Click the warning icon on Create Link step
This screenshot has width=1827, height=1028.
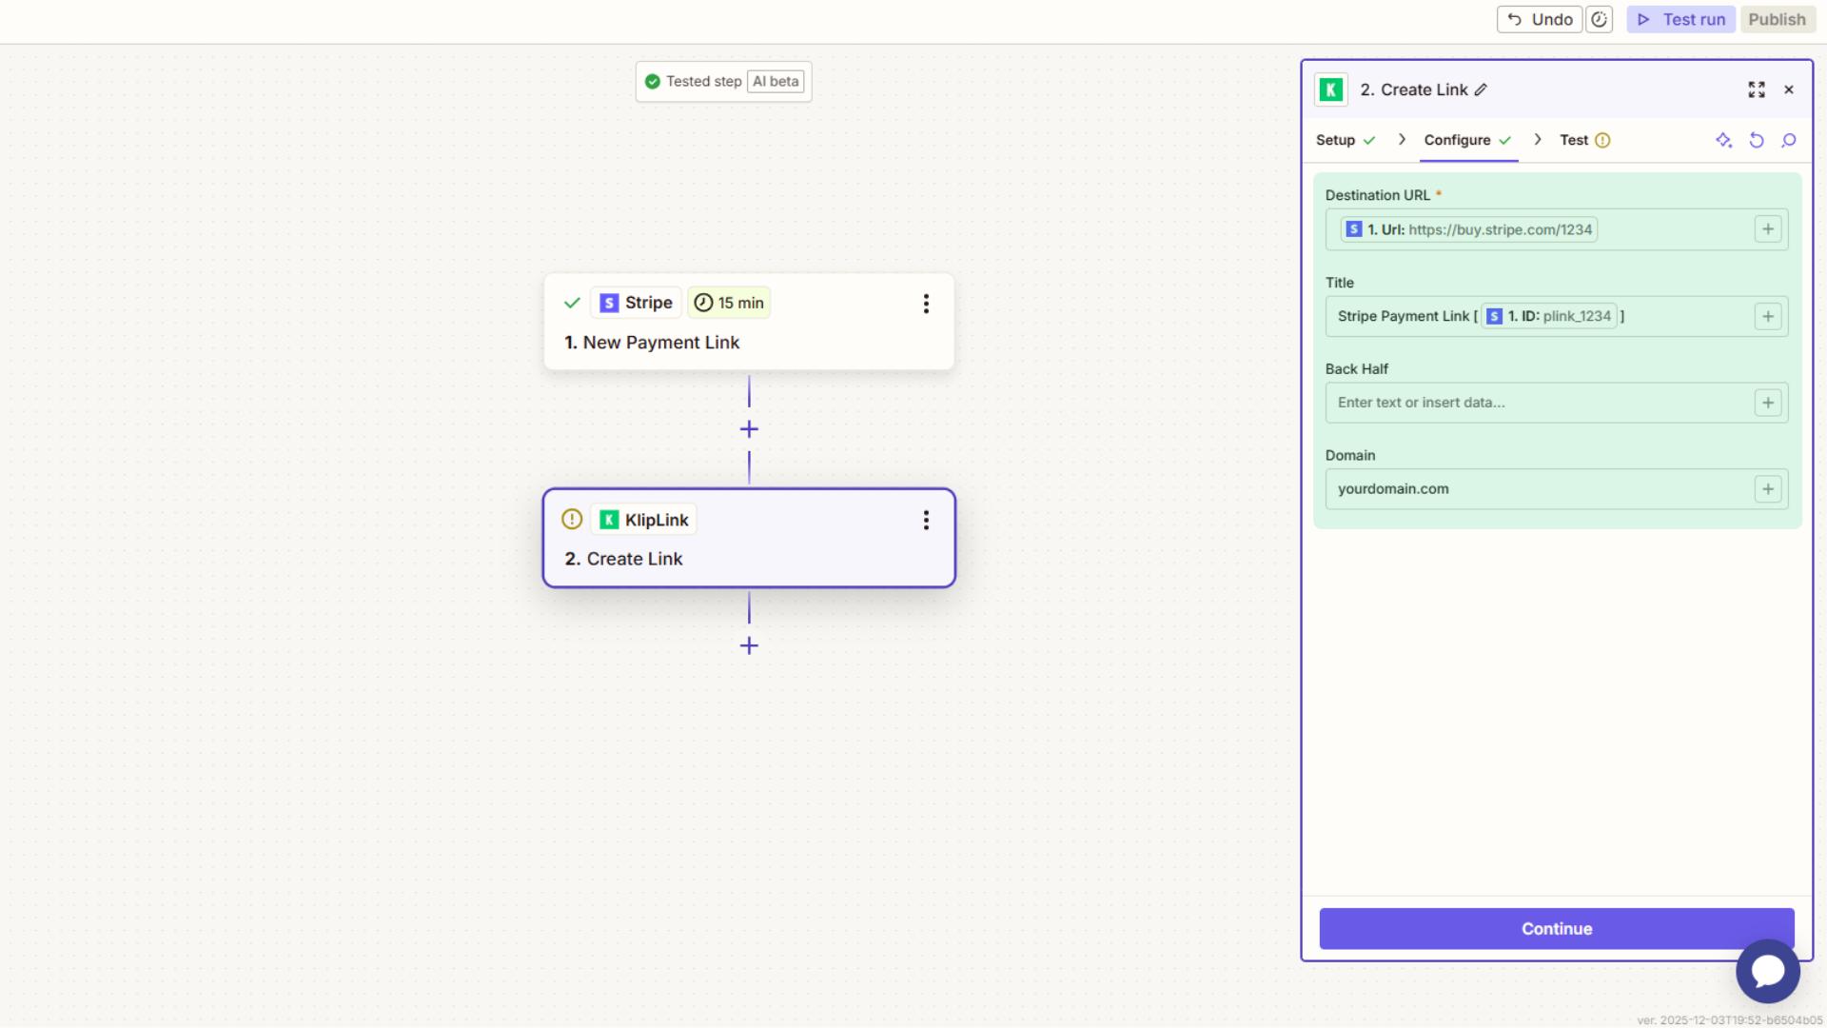(x=571, y=519)
